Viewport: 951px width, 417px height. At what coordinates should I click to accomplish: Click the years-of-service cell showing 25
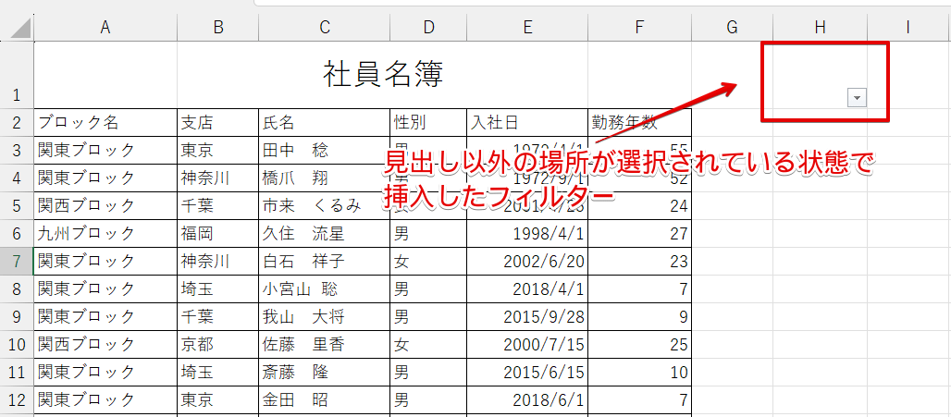click(x=640, y=344)
